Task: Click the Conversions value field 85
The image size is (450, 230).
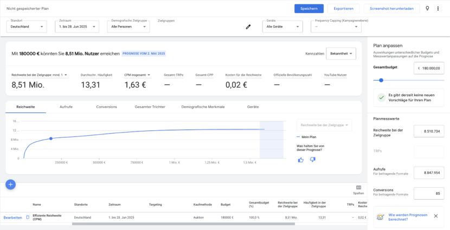Action: coord(429,193)
